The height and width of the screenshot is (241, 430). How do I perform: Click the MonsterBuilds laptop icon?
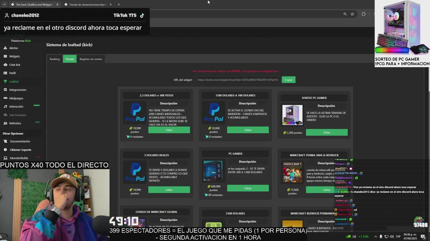(5, 158)
